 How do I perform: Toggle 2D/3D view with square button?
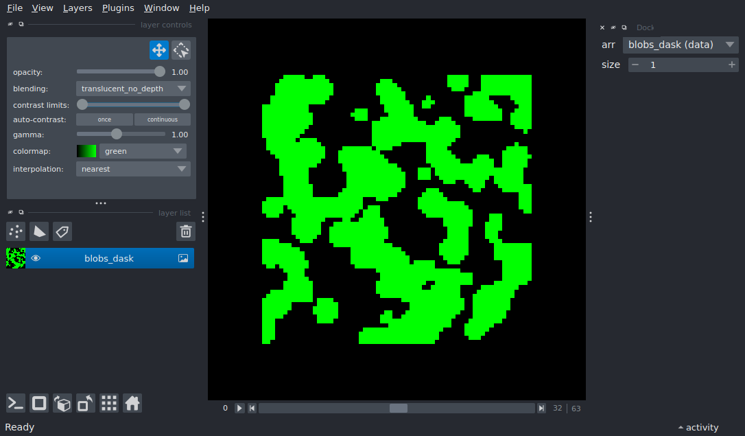coord(39,404)
